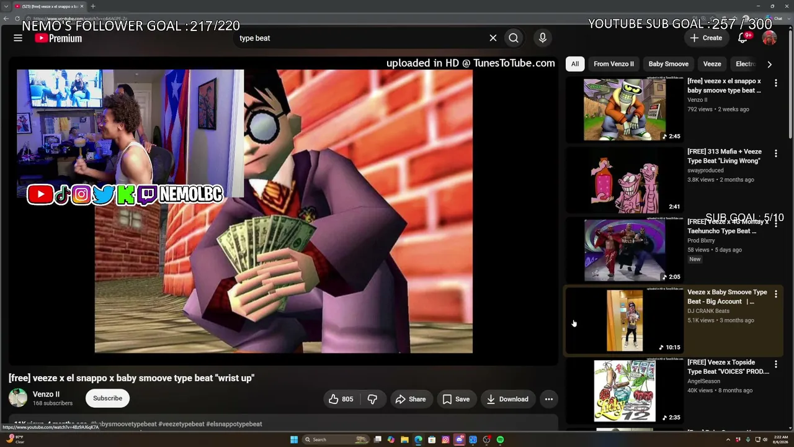Open the Living Wrong cartoon thumbnail
This screenshot has width=794, height=447.
click(x=625, y=180)
